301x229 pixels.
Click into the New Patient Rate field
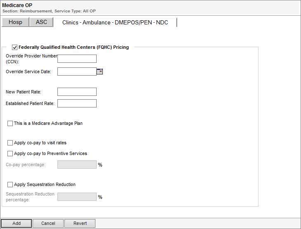pos(77,92)
